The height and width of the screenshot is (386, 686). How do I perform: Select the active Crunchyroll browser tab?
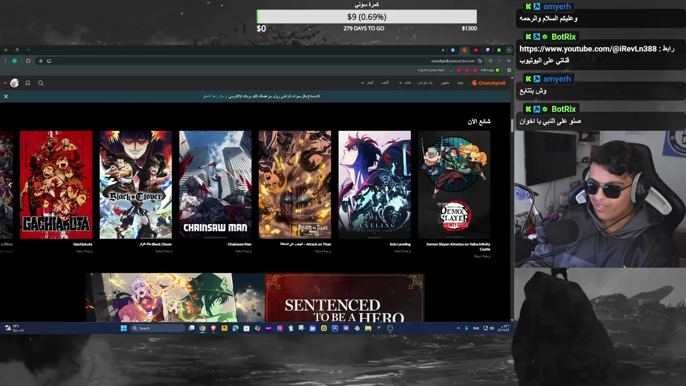(464, 50)
